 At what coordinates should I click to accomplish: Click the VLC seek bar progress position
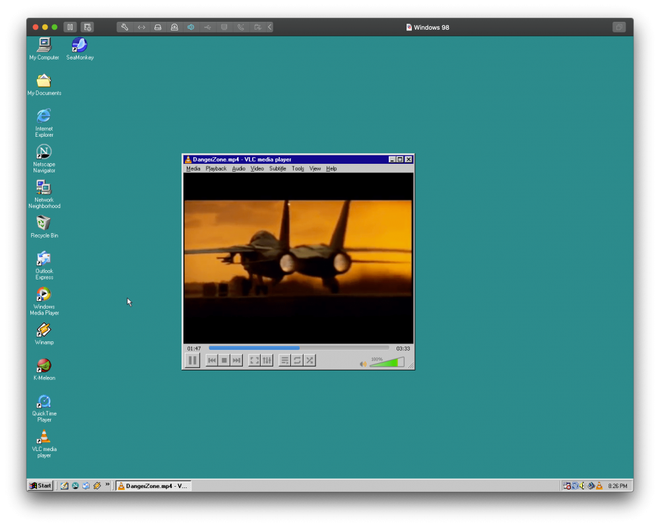pos(298,348)
